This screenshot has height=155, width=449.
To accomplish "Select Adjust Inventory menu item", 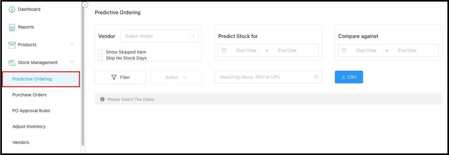I will 29,126.
